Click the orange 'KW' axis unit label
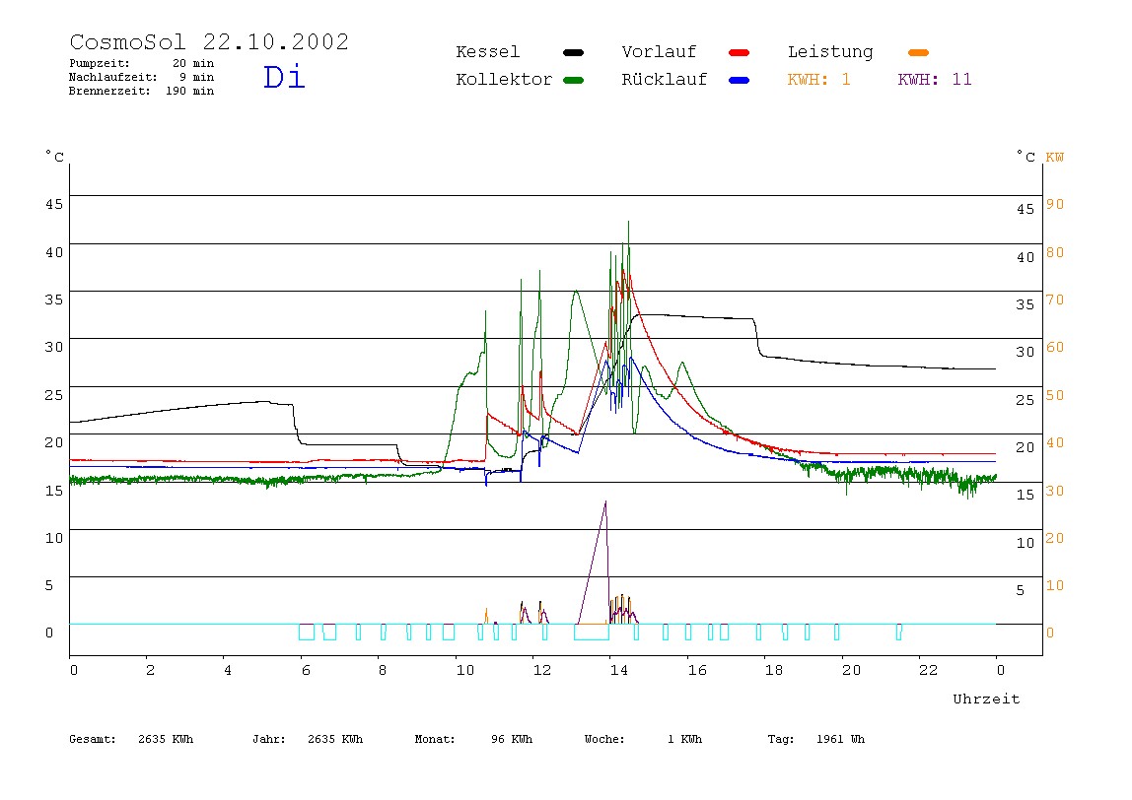The height and width of the screenshot is (800, 1132). click(x=1055, y=158)
